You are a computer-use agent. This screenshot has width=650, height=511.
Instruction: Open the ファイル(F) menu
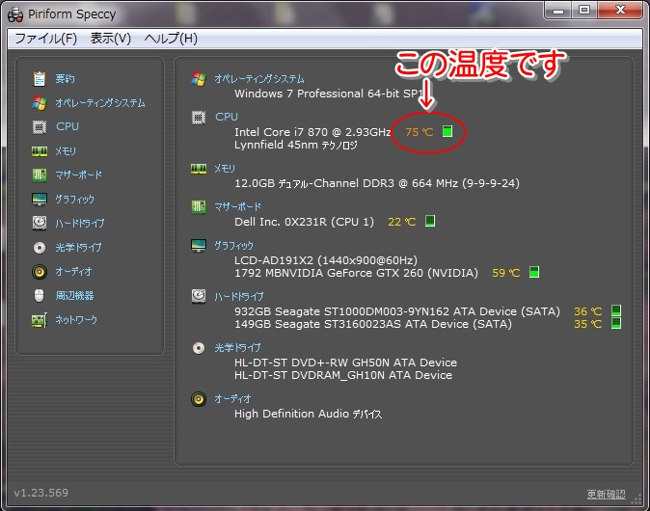coord(46,39)
